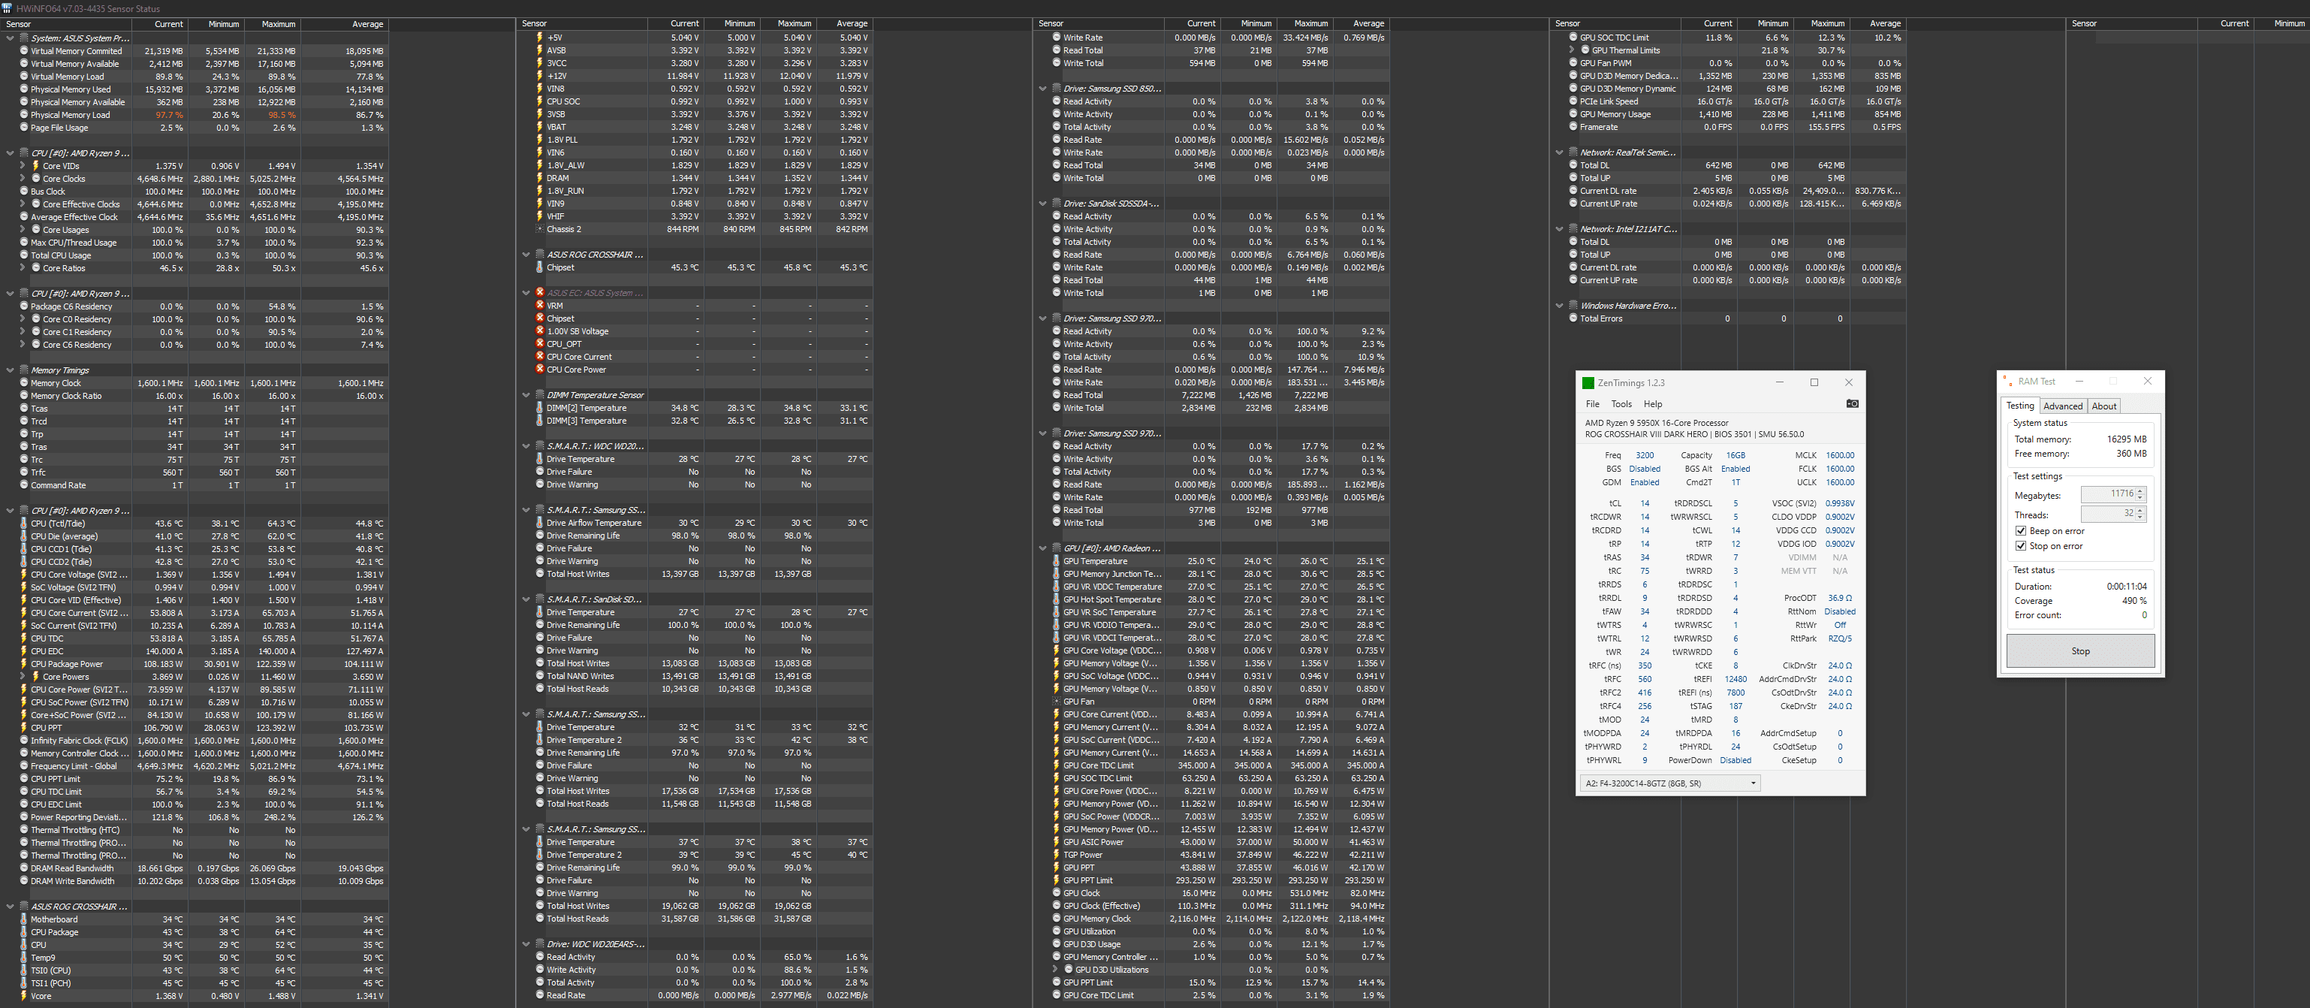This screenshot has width=2310, height=1008.
Task: Select the Physical Memory Load 97.7 % value
Action: coord(170,115)
